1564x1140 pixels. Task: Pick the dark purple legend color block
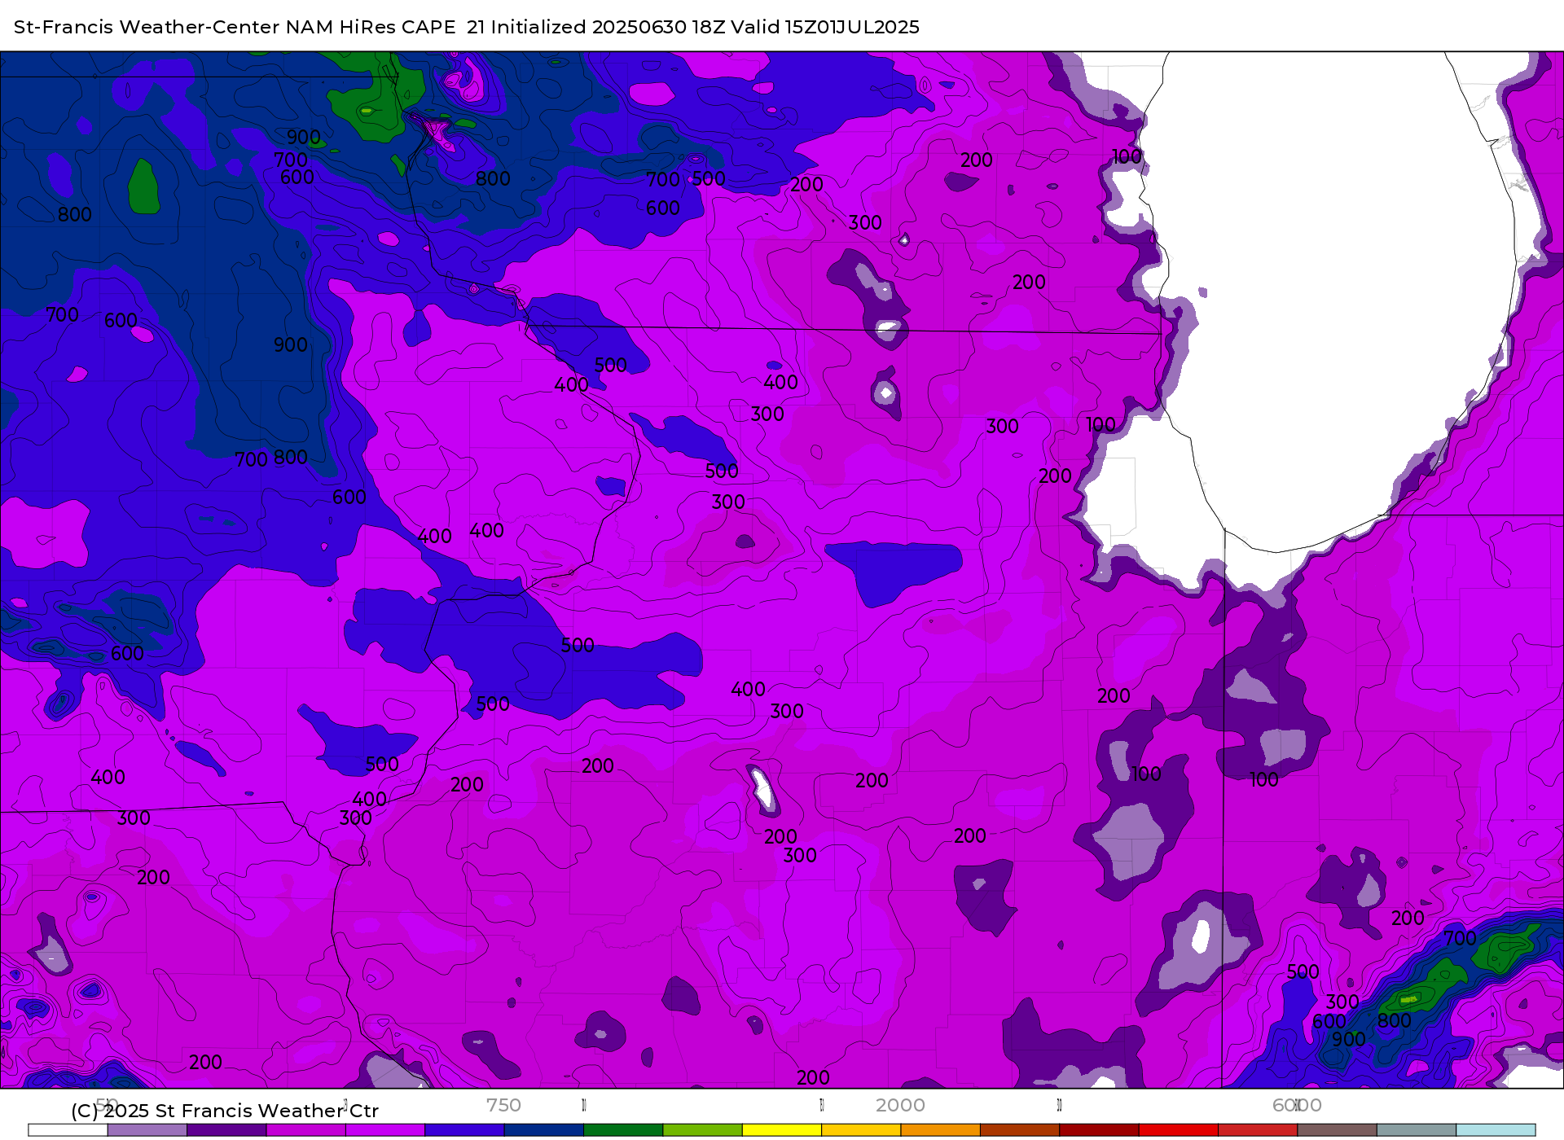[226, 1129]
